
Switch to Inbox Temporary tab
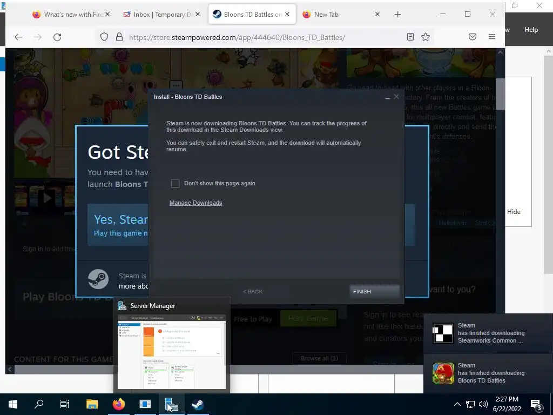(x=161, y=14)
